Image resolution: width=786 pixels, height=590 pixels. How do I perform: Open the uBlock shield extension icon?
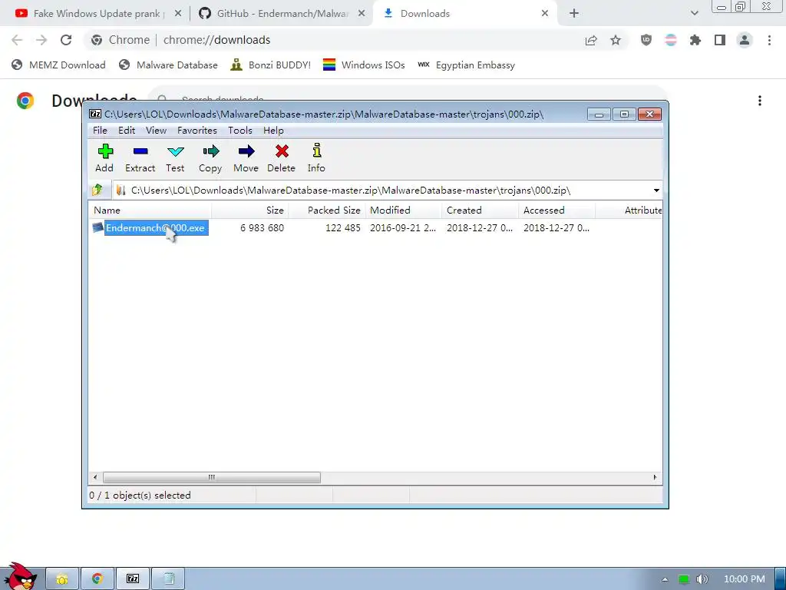[646, 40]
